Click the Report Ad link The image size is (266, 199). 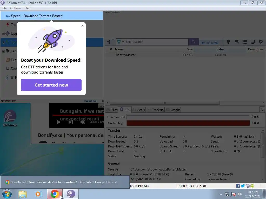[90, 101]
